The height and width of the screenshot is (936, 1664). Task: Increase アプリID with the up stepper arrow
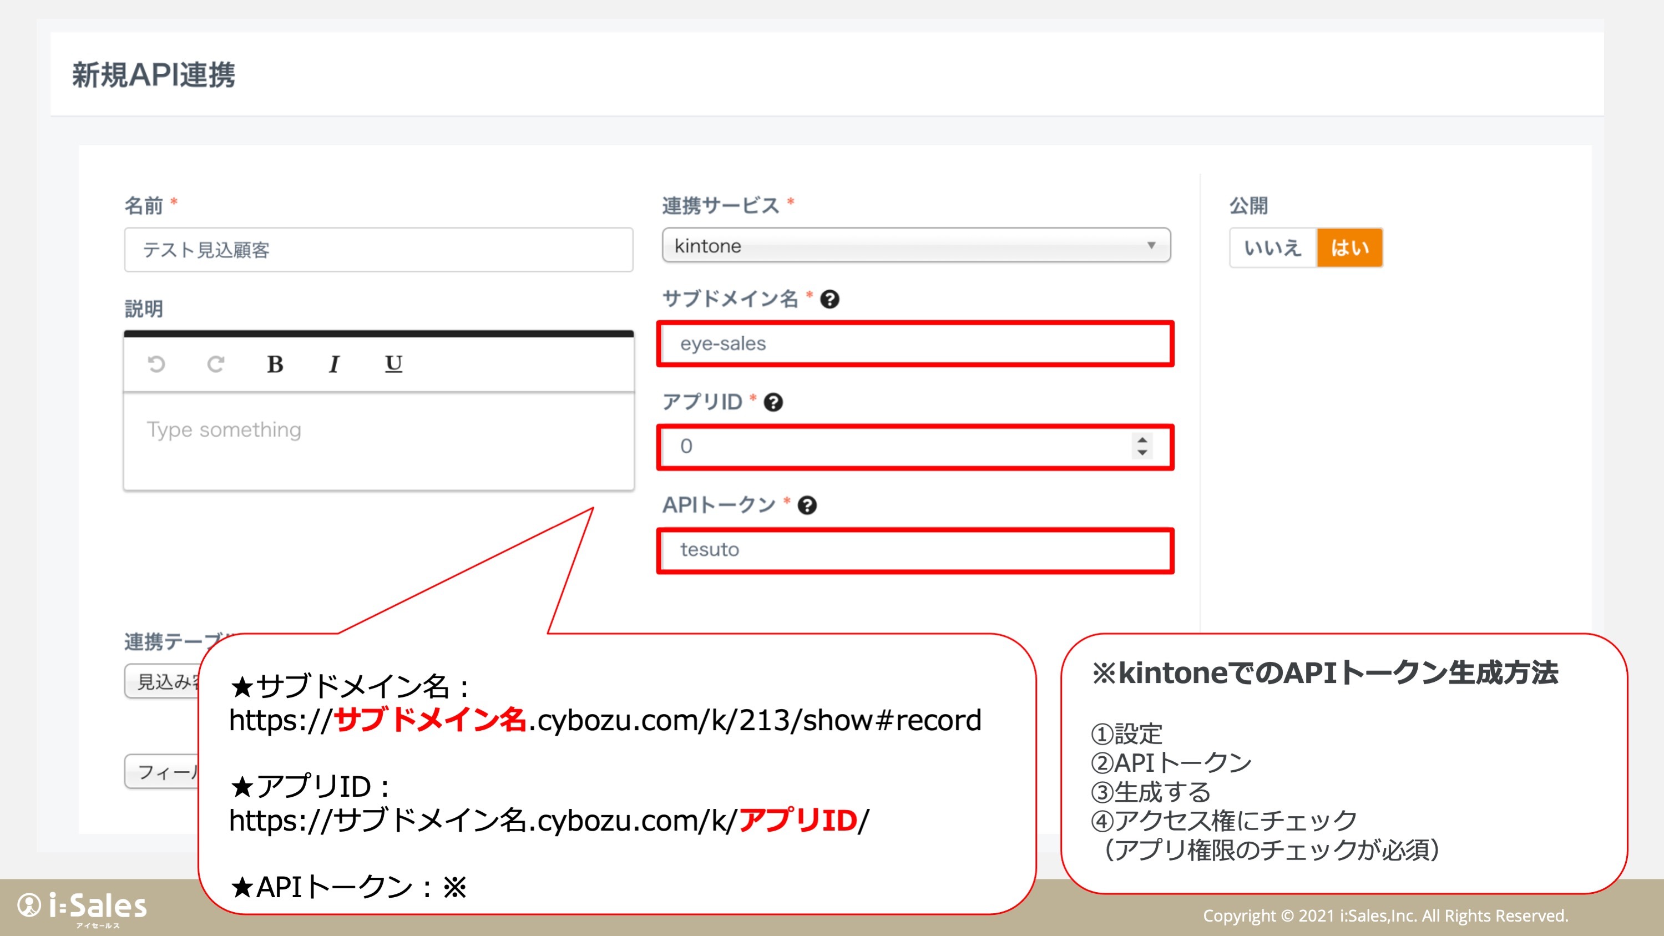point(1142,440)
